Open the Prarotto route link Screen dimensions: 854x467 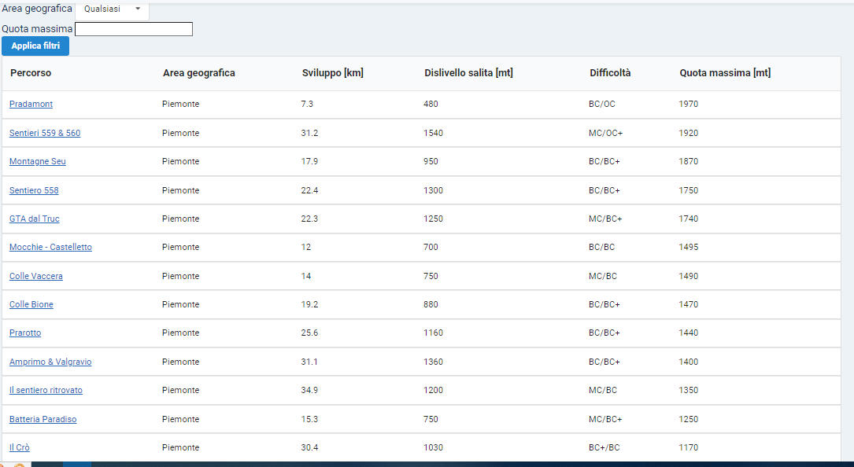click(x=25, y=333)
